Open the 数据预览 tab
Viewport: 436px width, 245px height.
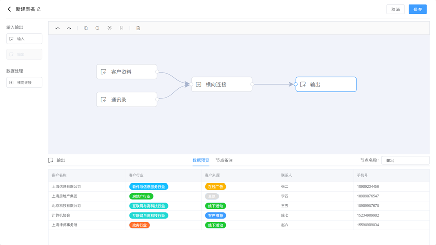[x=201, y=160]
